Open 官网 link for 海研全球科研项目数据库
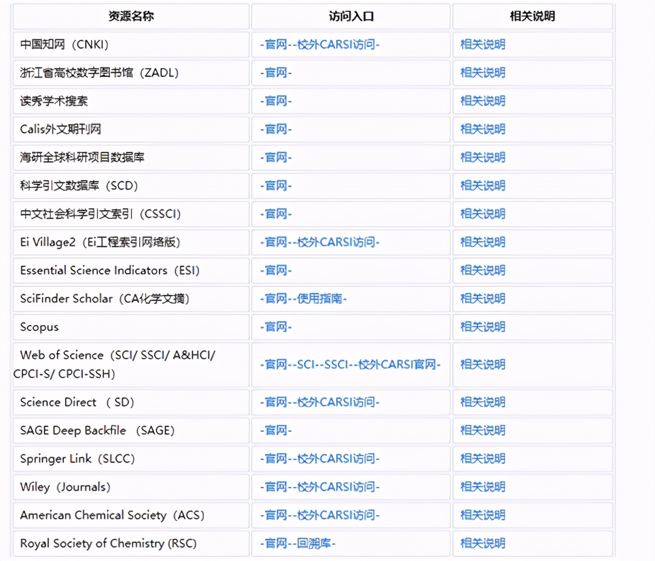The height and width of the screenshot is (561, 655). click(x=276, y=157)
